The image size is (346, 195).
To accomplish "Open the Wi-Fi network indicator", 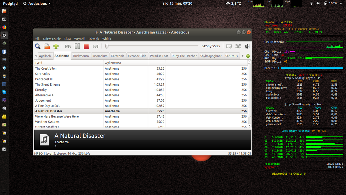I will pyautogui.click(x=311, y=4).
